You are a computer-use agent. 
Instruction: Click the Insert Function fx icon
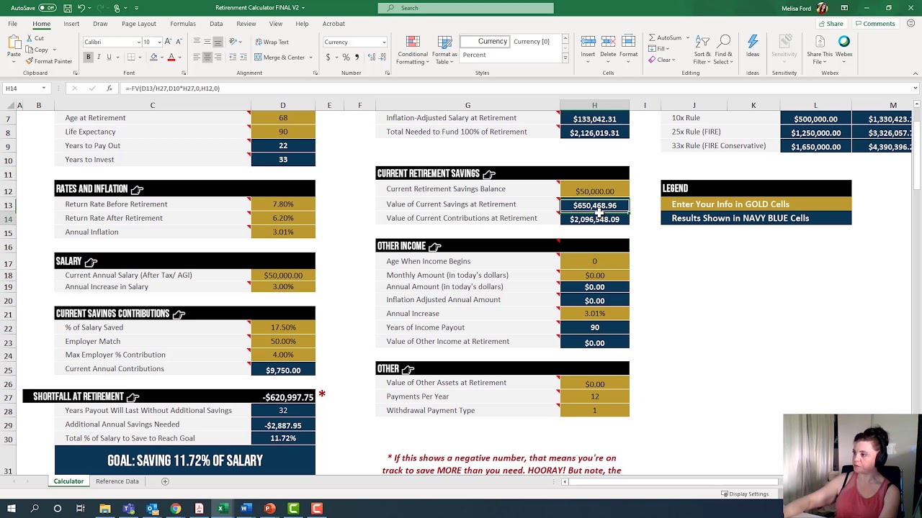(109, 88)
